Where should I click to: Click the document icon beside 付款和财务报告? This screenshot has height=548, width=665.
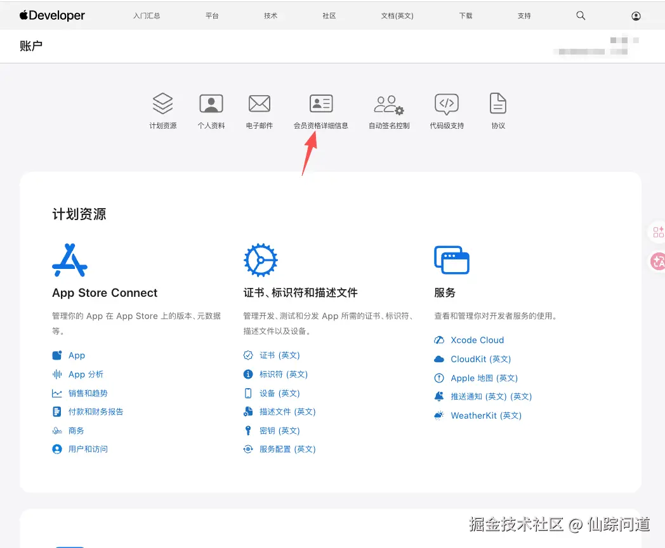57,412
